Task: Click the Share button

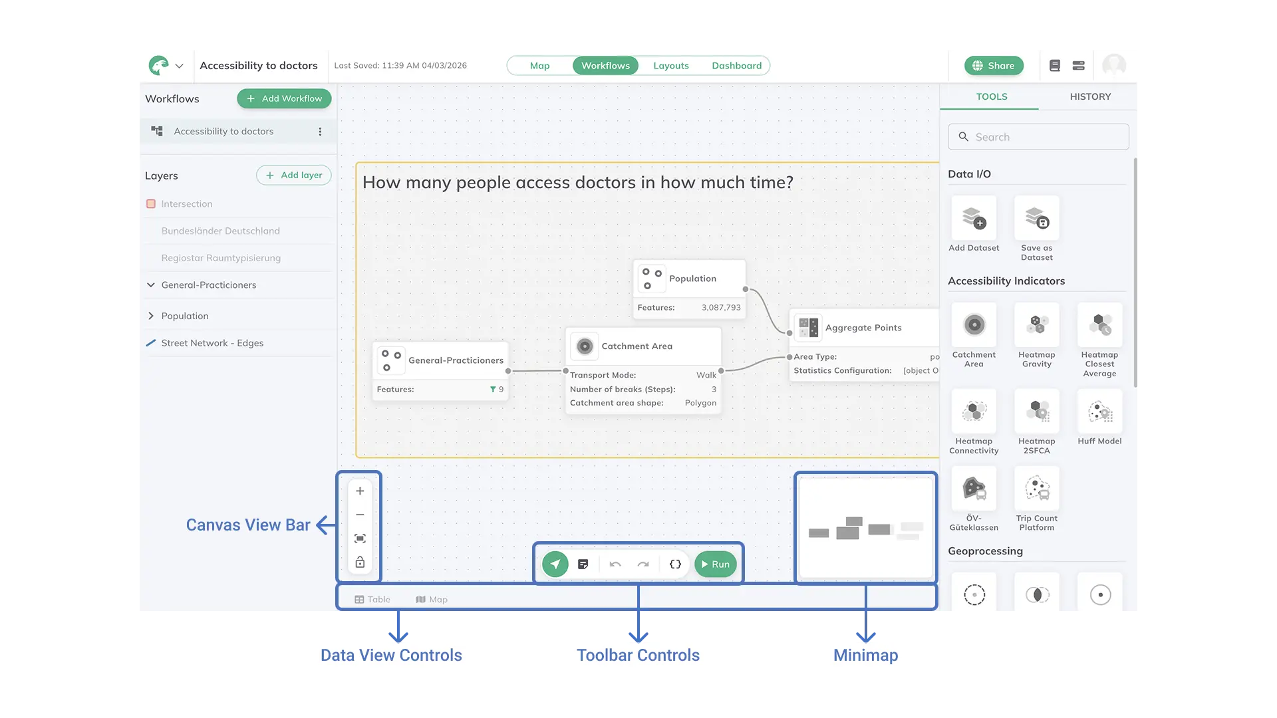Action: tap(994, 65)
